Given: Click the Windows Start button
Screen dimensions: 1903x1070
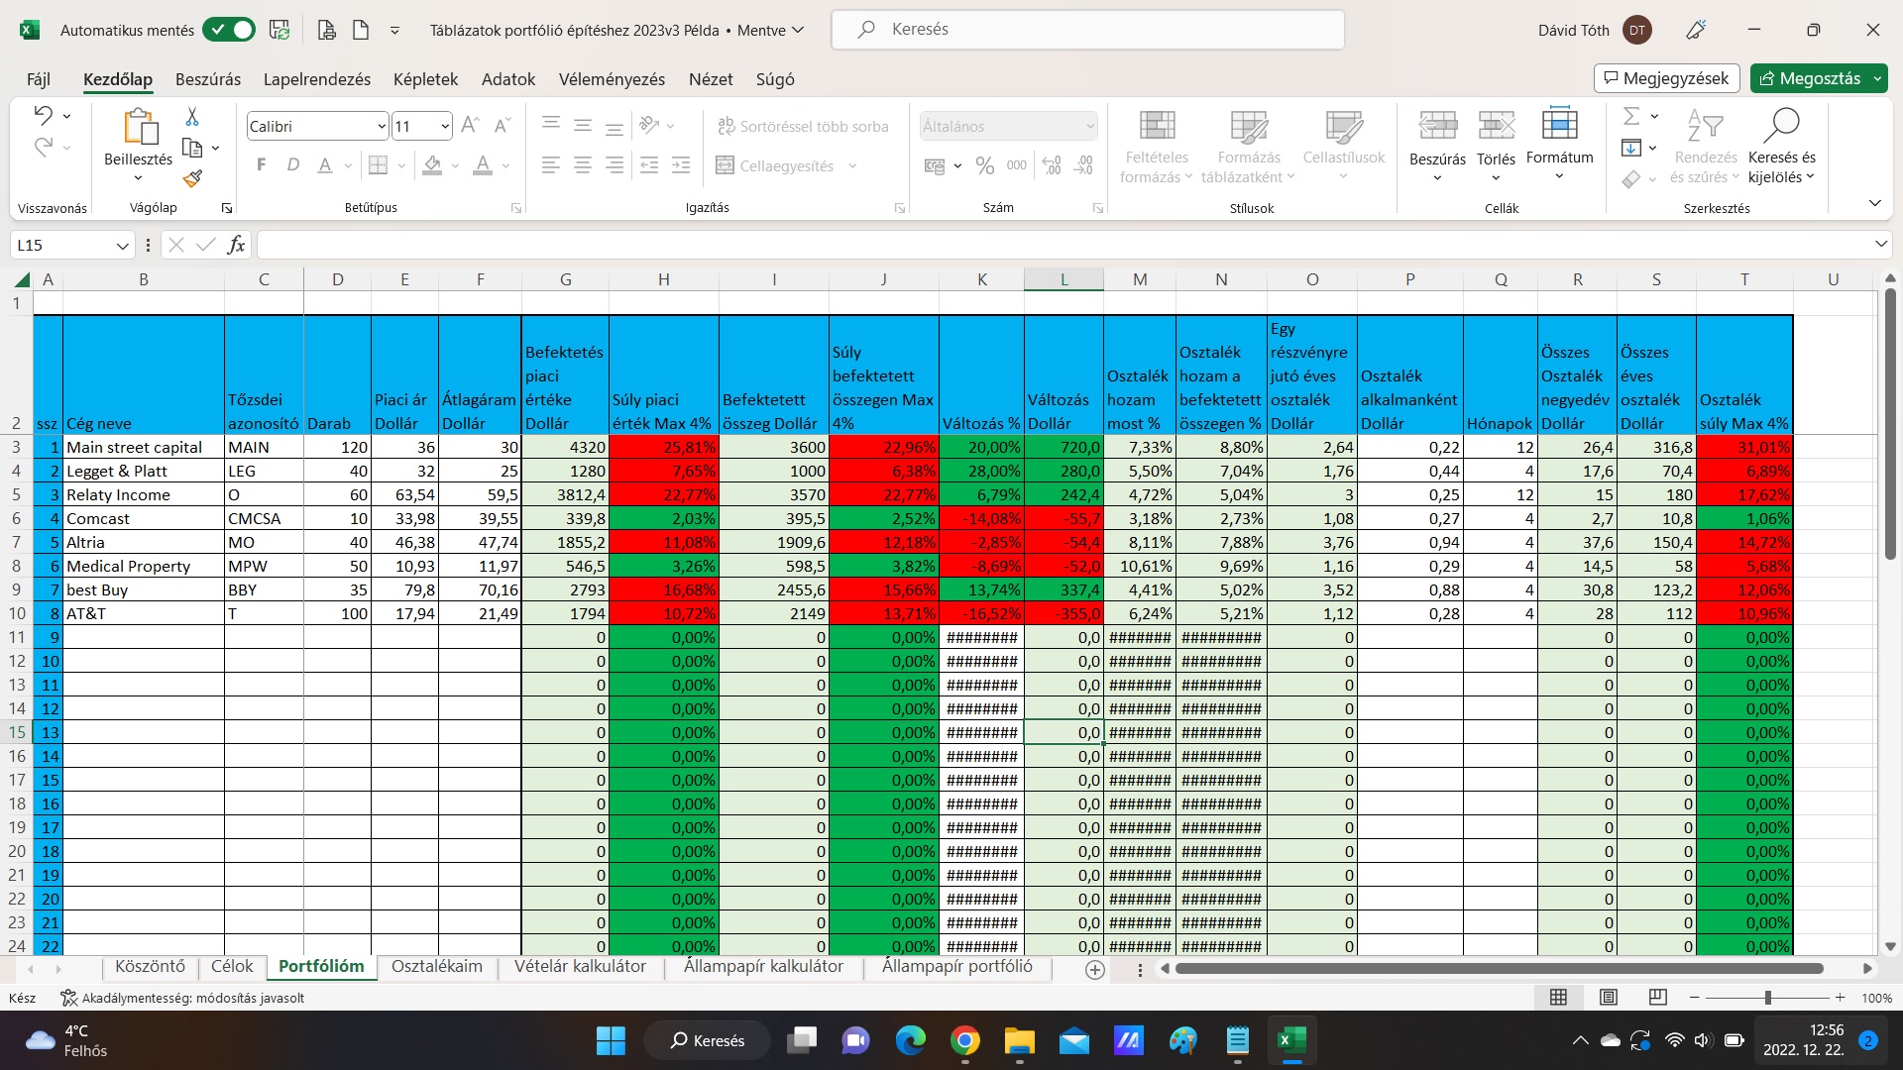Looking at the screenshot, I should pos(611,1040).
